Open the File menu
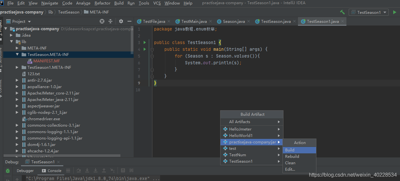Image resolution: width=400 pixels, height=181 pixels. 10,3
